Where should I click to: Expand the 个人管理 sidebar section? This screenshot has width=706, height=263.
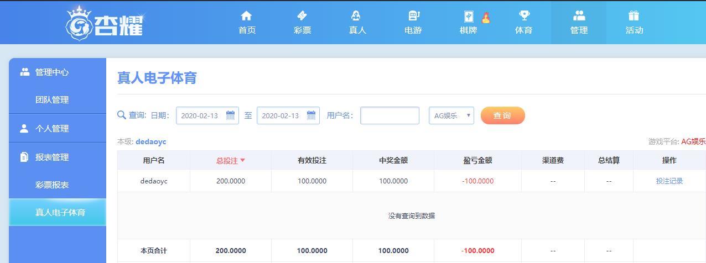click(x=58, y=128)
